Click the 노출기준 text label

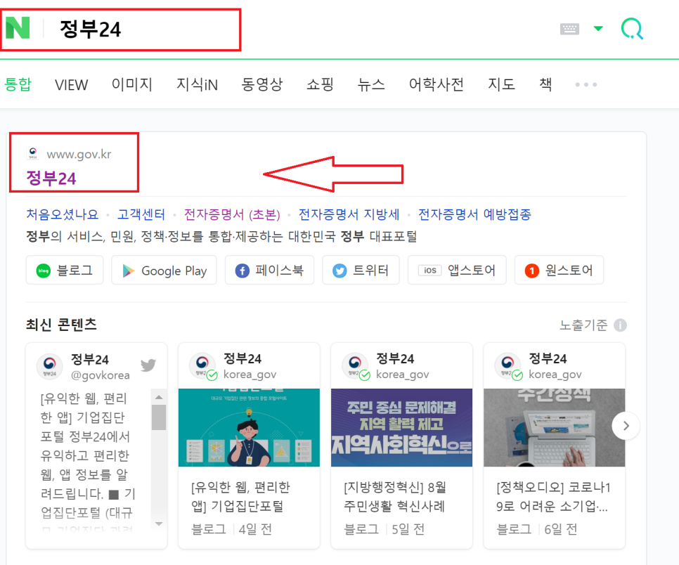[583, 325]
